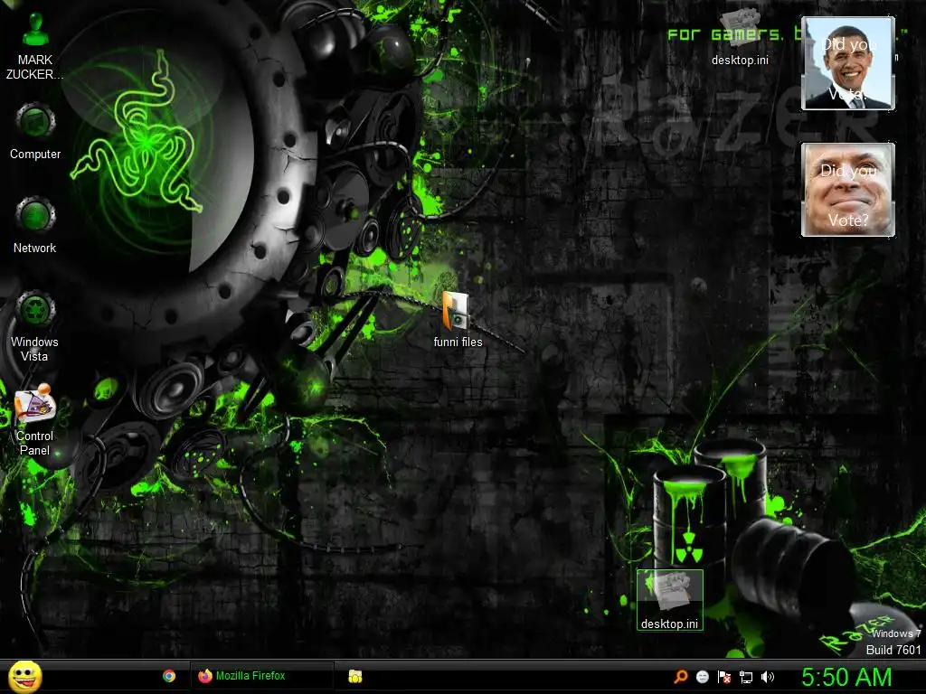Viewport: 926px width, 694px height.
Task: Open the Control Panel desktop icon
Action: coord(35,419)
